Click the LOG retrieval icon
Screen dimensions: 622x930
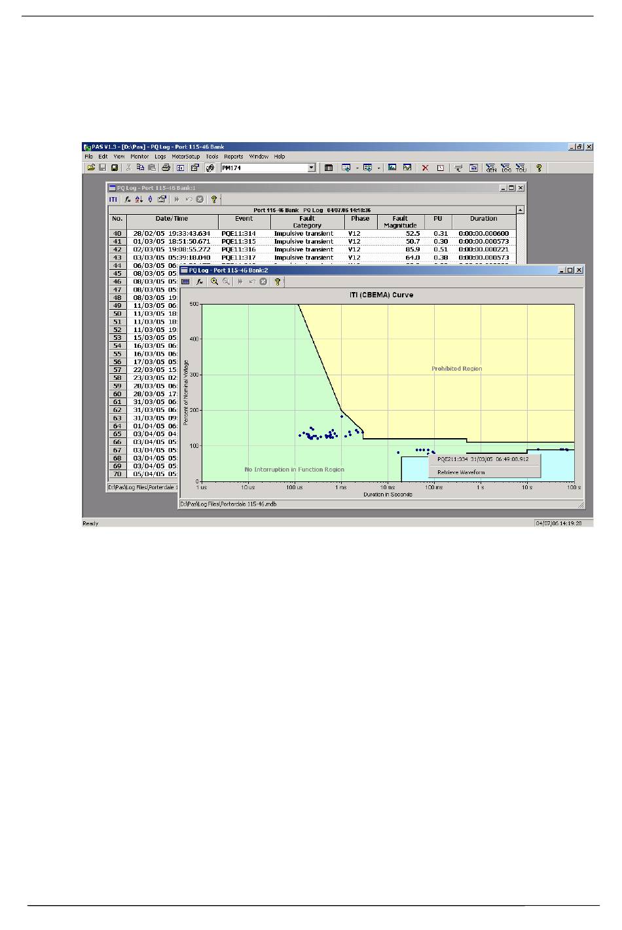(506, 168)
